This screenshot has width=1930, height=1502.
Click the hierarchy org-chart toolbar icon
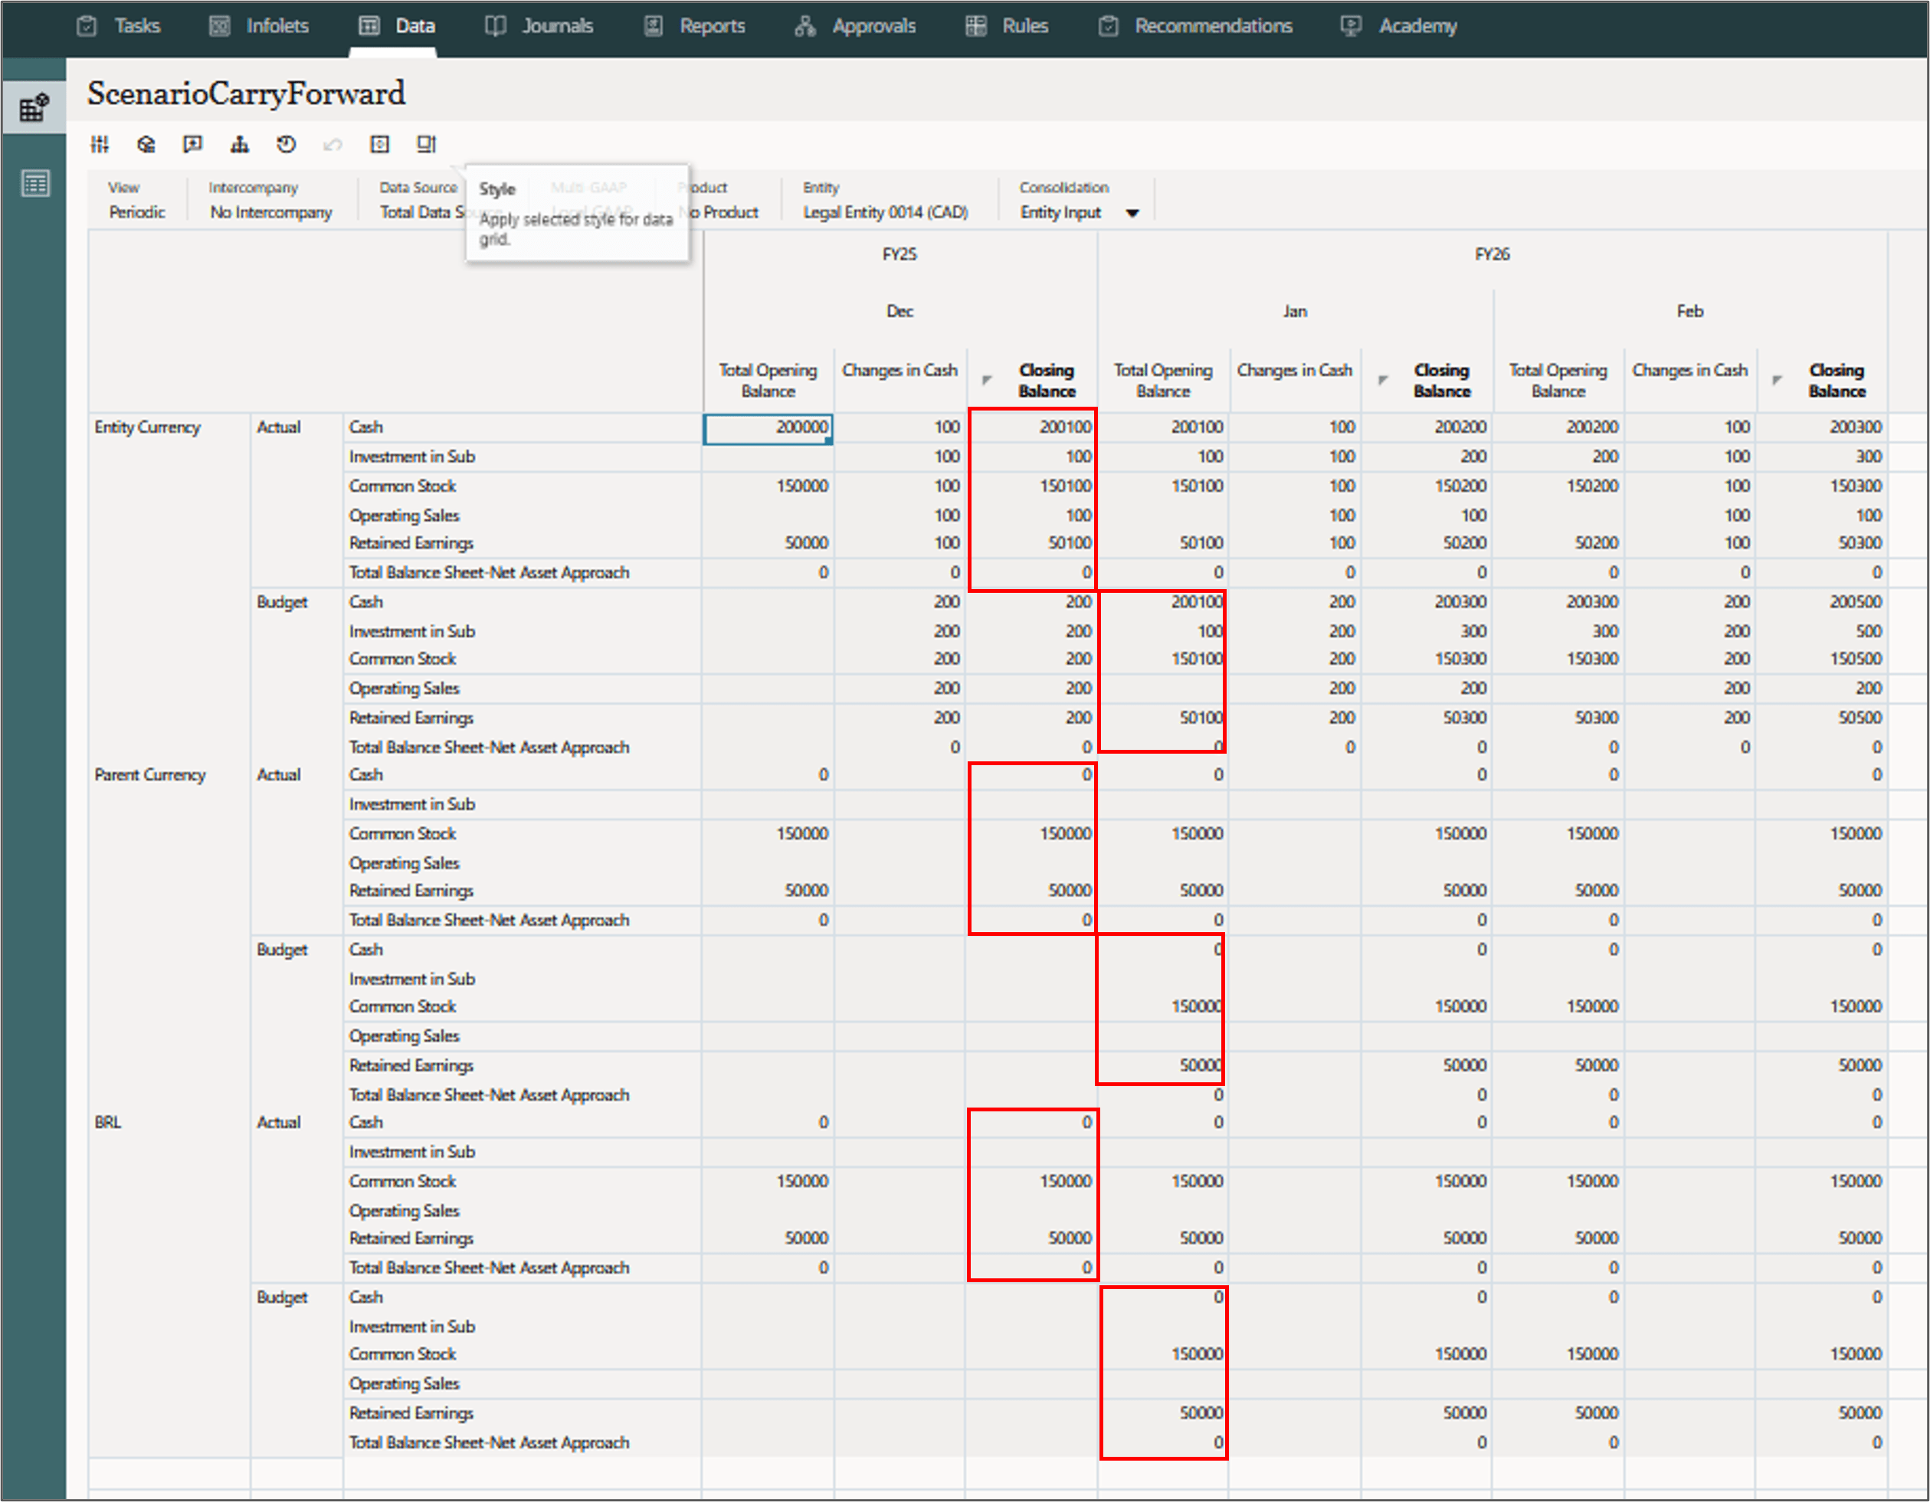(240, 144)
